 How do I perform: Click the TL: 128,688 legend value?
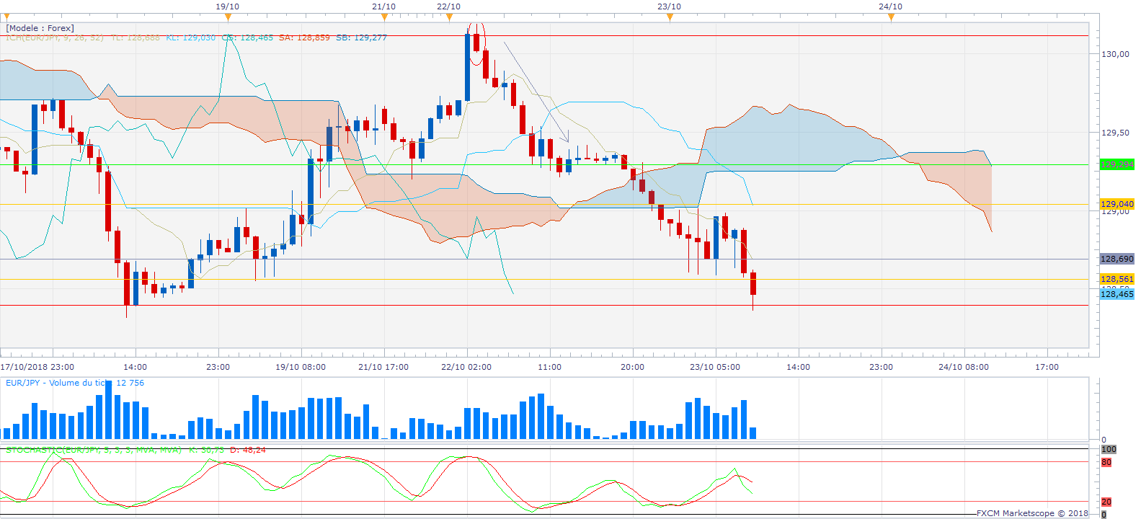pos(136,37)
